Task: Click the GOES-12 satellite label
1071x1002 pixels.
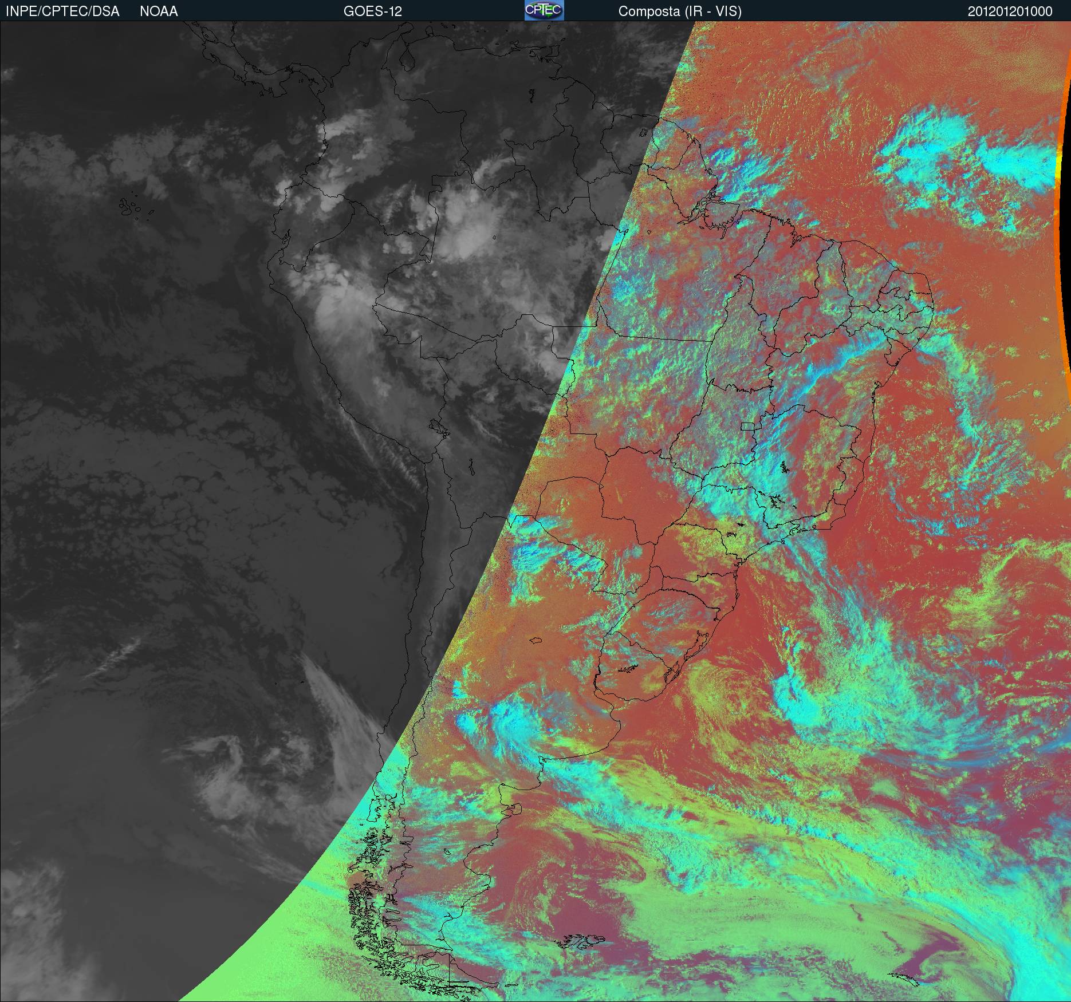Action: coord(373,11)
